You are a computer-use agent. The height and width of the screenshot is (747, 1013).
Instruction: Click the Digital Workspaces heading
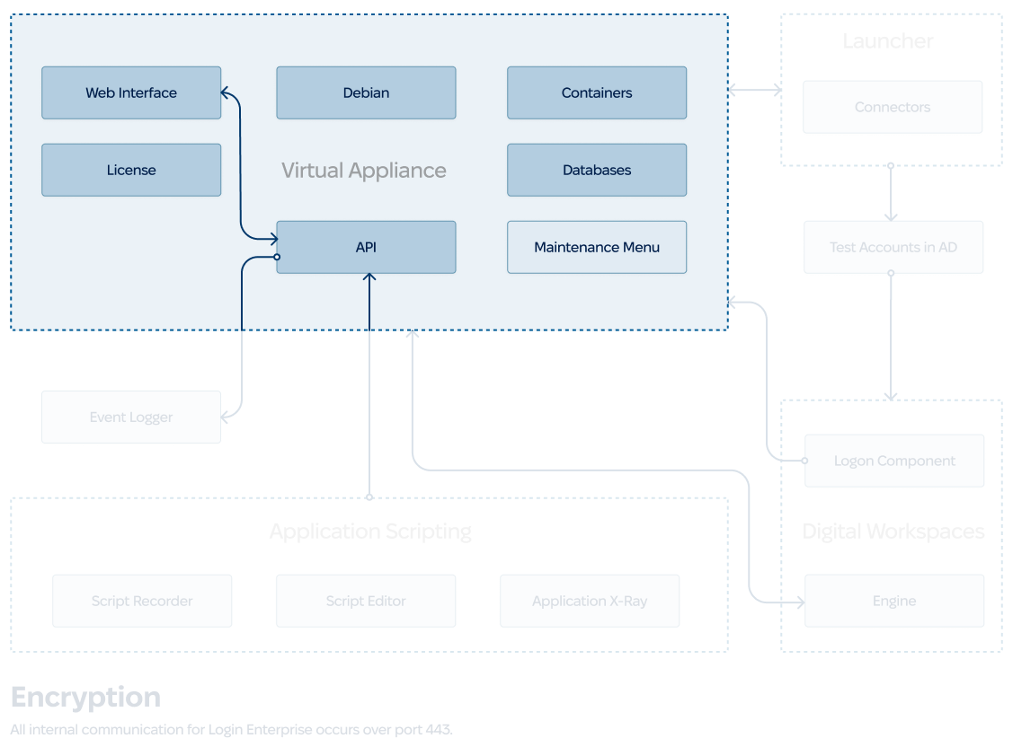(x=893, y=532)
